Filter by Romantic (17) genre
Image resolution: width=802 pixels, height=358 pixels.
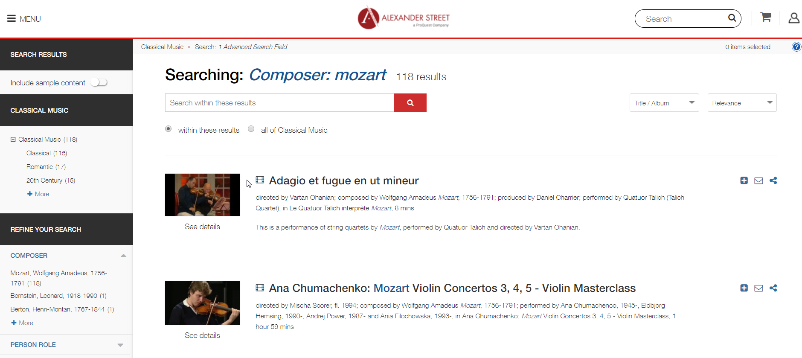click(x=46, y=167)
